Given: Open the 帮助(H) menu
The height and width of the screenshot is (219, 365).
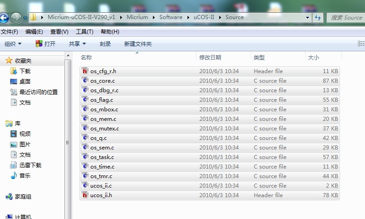Looking at the screenshot, I should [x=110, y=32].
